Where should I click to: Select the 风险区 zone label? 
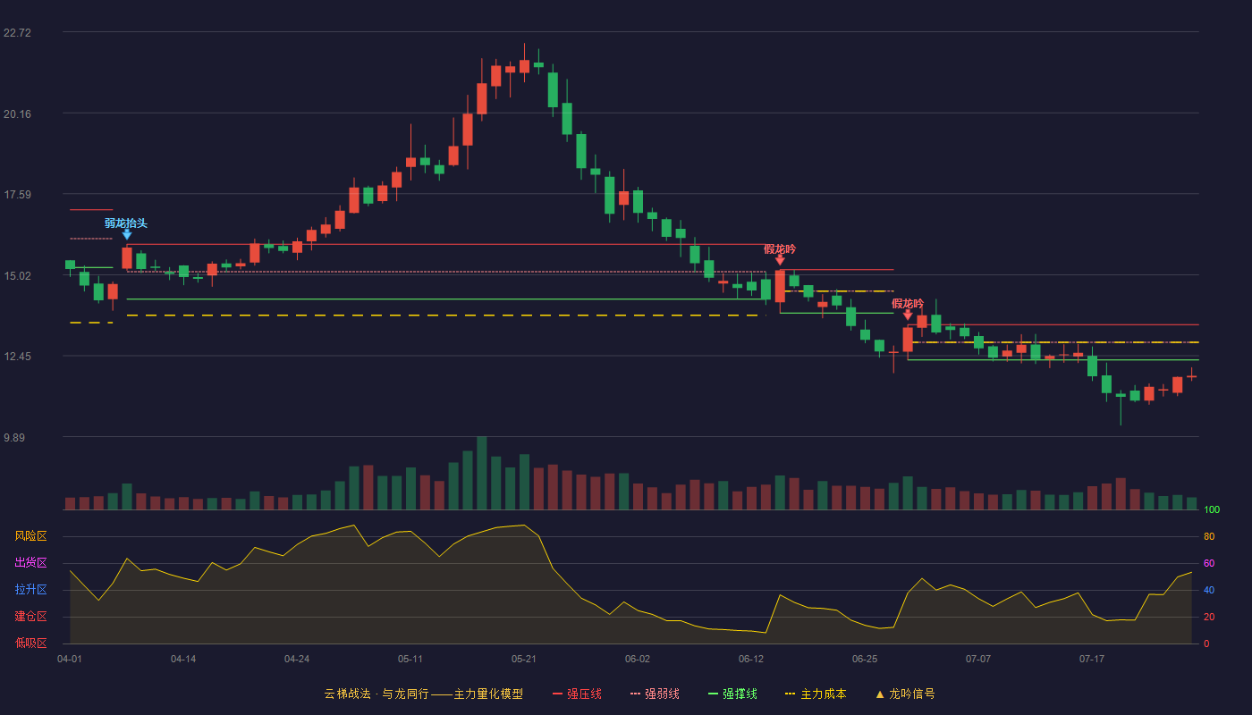pyautogui.click(x=30, y=536)
